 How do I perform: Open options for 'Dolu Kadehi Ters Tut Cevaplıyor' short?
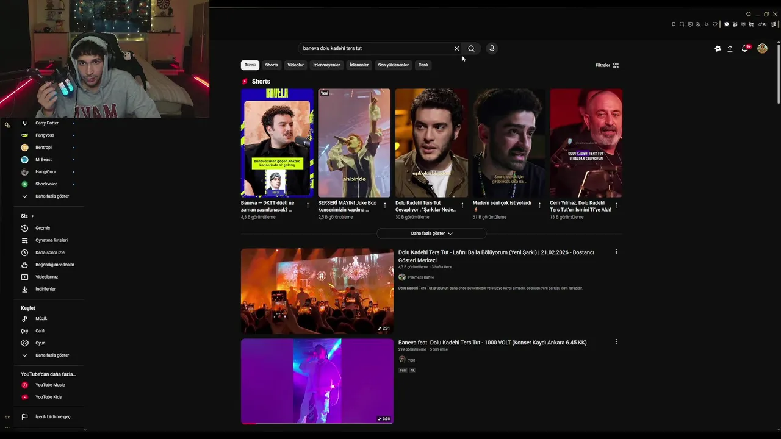coord(462,205)
